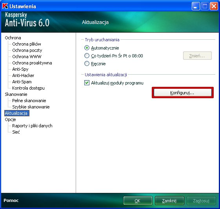Click the disabled Zmień... button
220x209 pixels.
[197, 56]
